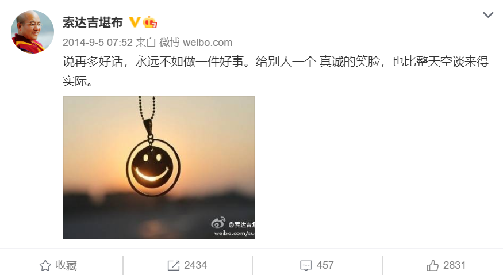503x278 pixels.
Task: Click the 2831 like count
Action: pyautogui.click(x=454, y=265)
